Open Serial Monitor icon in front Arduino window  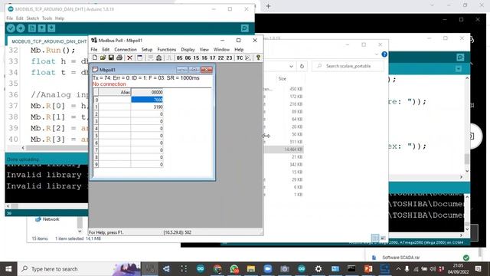click(x=245, y=28)
